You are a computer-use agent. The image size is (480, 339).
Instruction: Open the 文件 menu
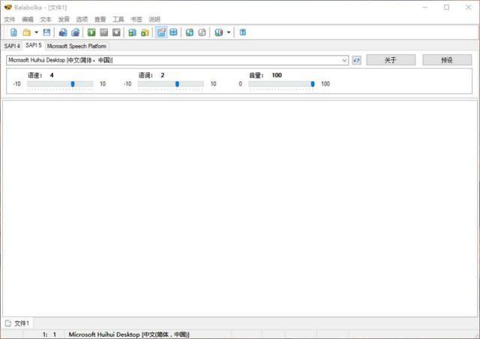click(10, 19)
